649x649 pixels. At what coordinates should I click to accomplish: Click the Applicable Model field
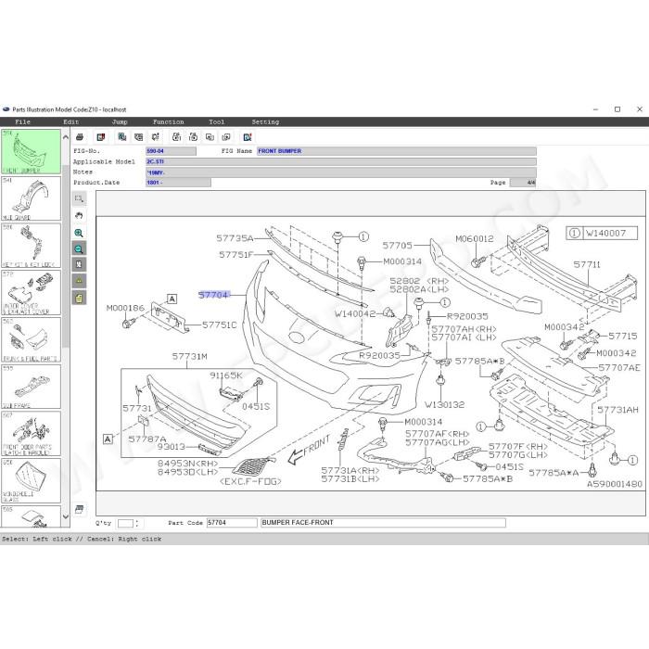341,162
